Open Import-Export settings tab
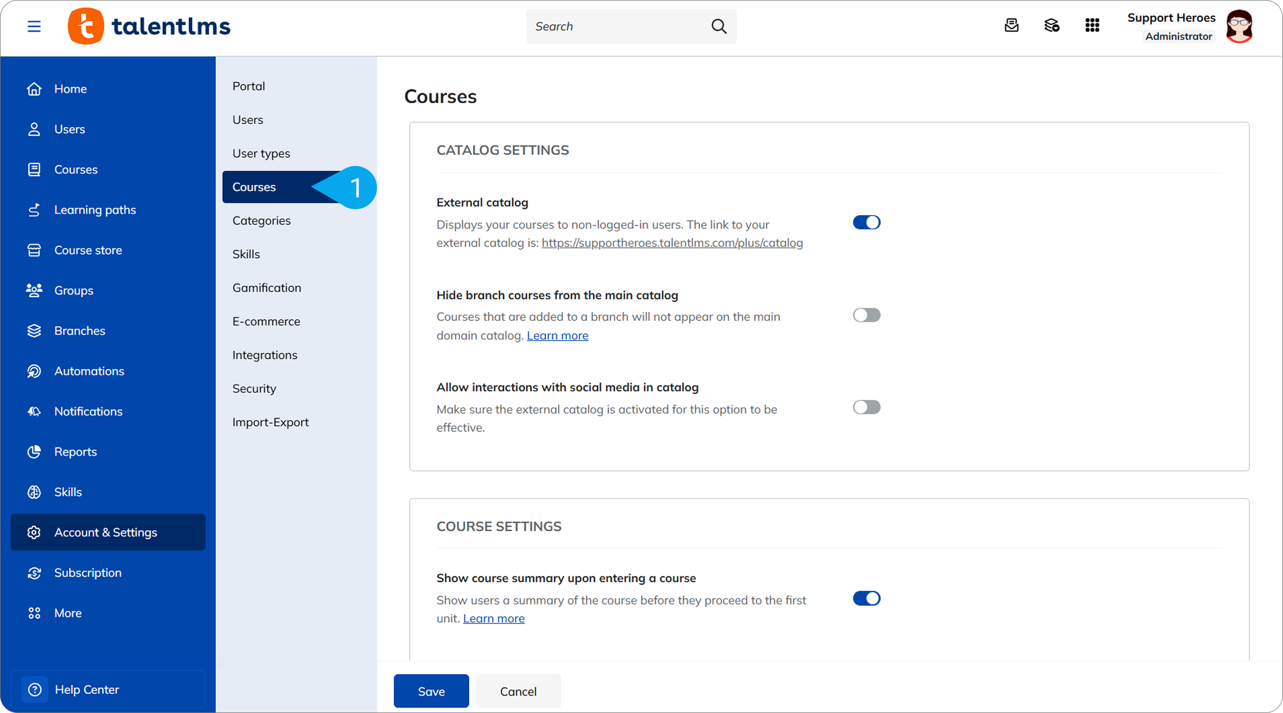 click(271, 422)
